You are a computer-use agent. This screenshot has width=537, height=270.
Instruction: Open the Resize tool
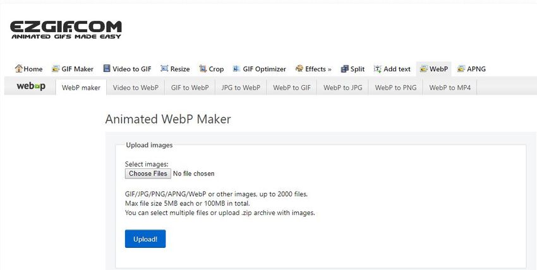175,69
